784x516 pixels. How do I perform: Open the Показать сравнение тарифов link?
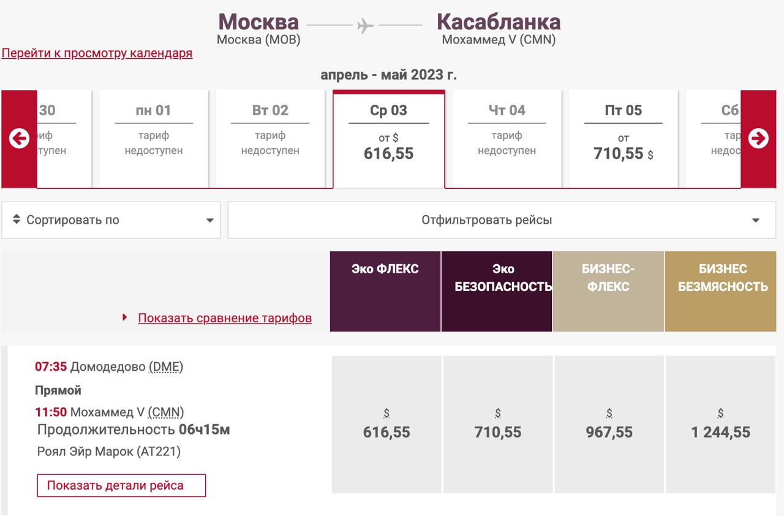click(x=225, y=318)
